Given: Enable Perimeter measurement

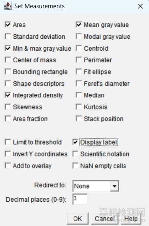Looking at the screenshot, I should click(x=79, y=60).
